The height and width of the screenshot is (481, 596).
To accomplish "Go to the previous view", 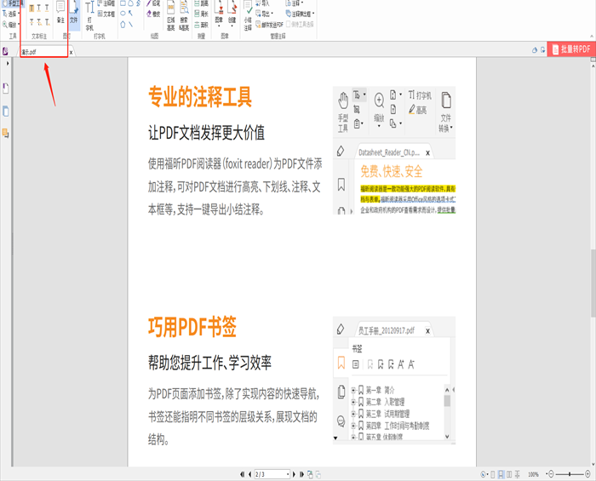I will point(310,474).
